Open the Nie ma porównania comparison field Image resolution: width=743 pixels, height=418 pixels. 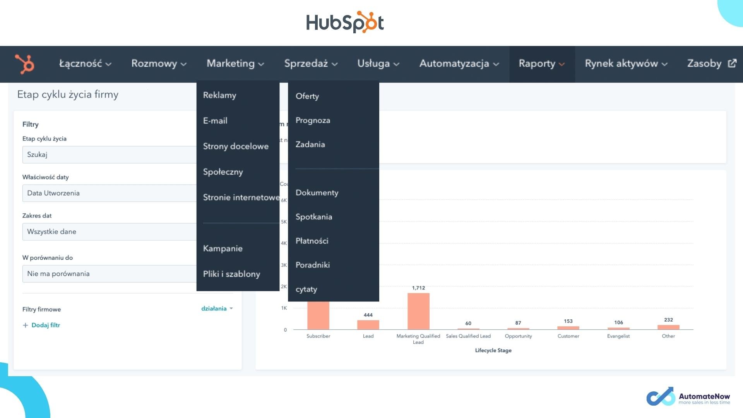click(110, 274)
